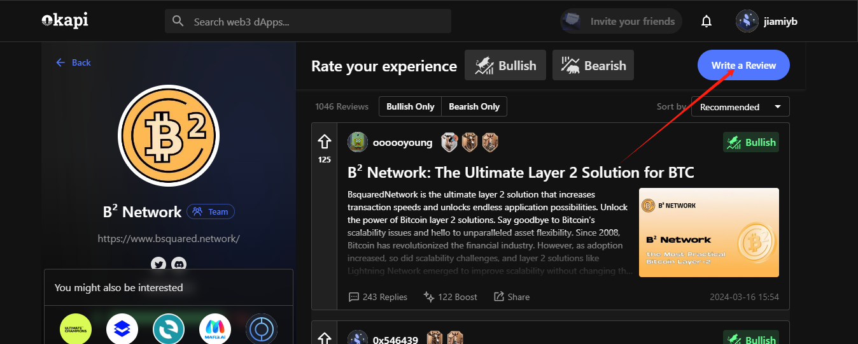The height and width of the screenshot is (344, 858).
Task: Rate experience as Bearish
Action: [x=593, y=65]
